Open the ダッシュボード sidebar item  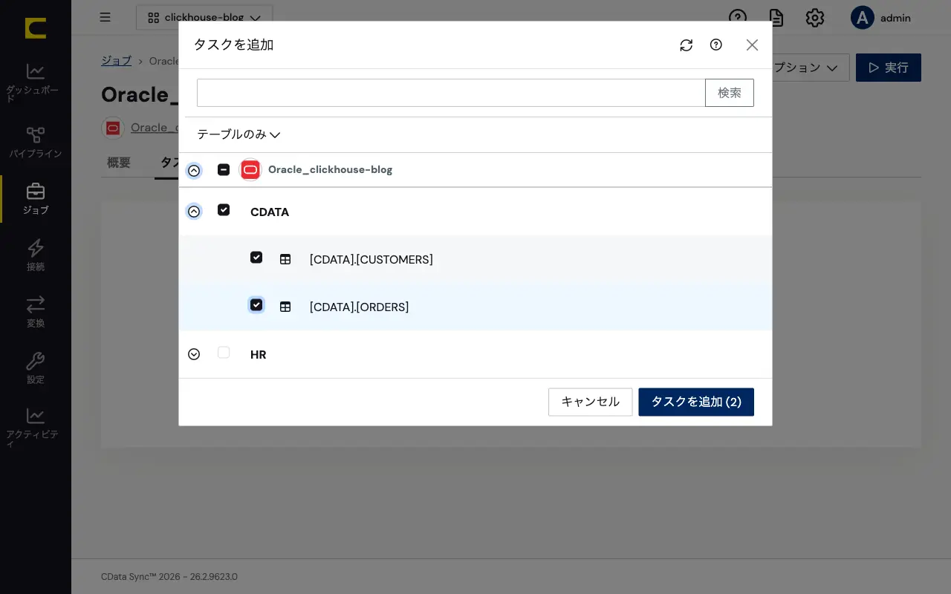(36, 82)
